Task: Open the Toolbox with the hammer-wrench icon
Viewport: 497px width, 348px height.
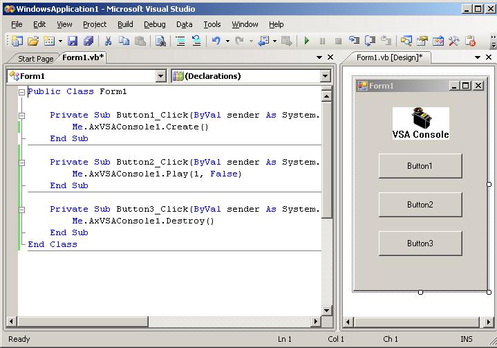Action: point(454,41)
